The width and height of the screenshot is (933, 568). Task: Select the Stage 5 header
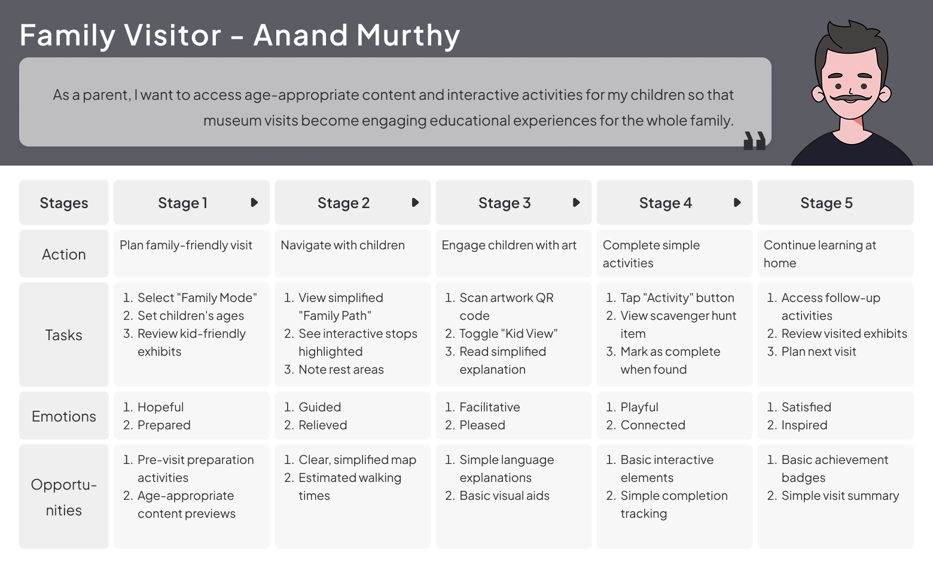(835, 203)
